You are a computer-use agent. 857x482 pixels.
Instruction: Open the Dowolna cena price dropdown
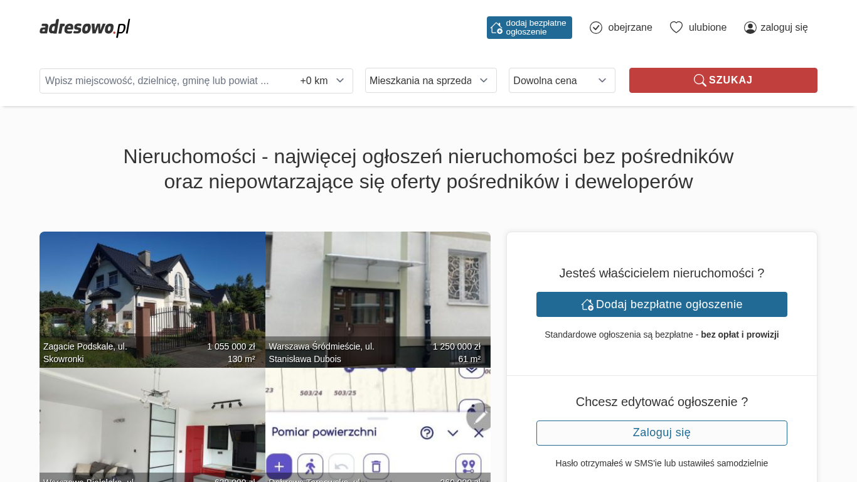[562, 80]
